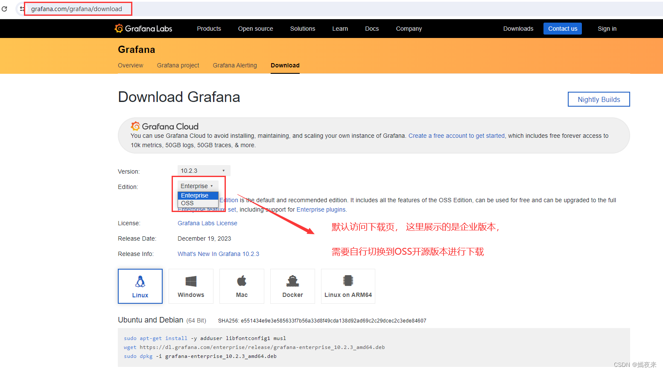Go to the Grafana project tab
The height and width of the screenshot is (372, 663).
(x=178, y=65)
